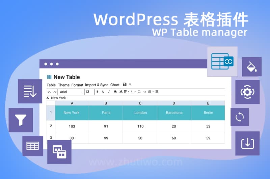The height and width of the screenshot is (179, 270).
Task: Click the save floppy disk icon
Action: pyautogui.click(x=125, y=84)
